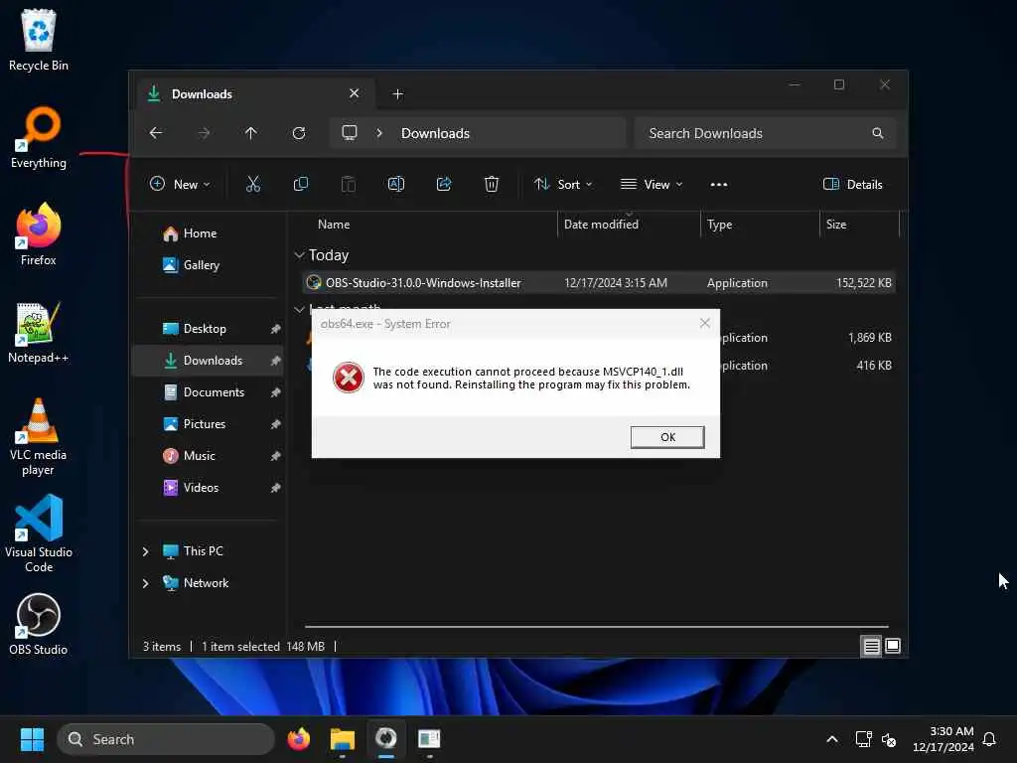Open the Sort dropdown menu

pyautogui.click(x=563, y=184)
